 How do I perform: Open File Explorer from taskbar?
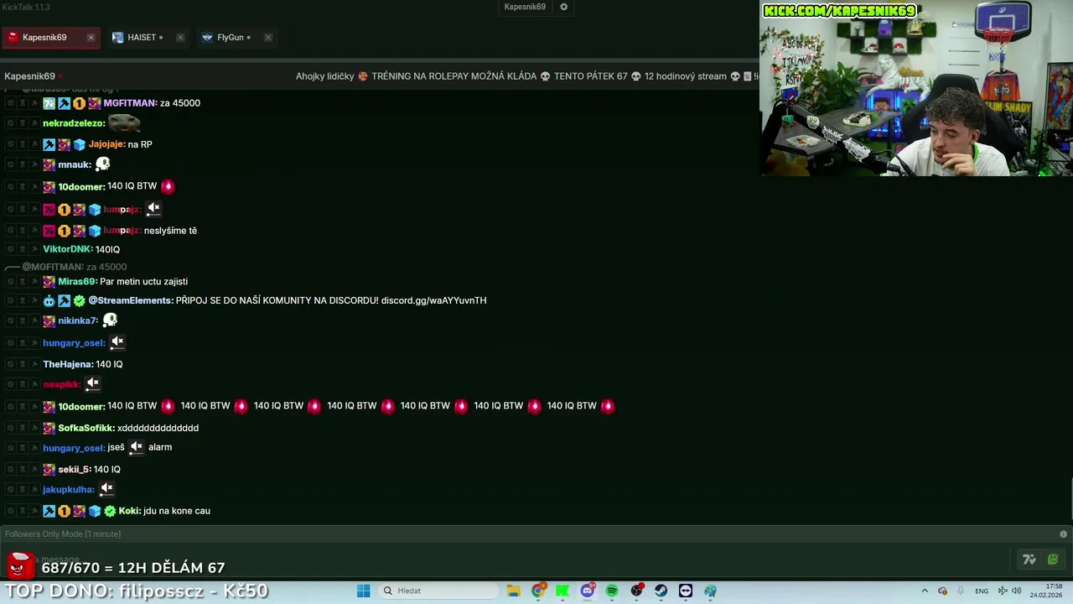click(513, 591)
